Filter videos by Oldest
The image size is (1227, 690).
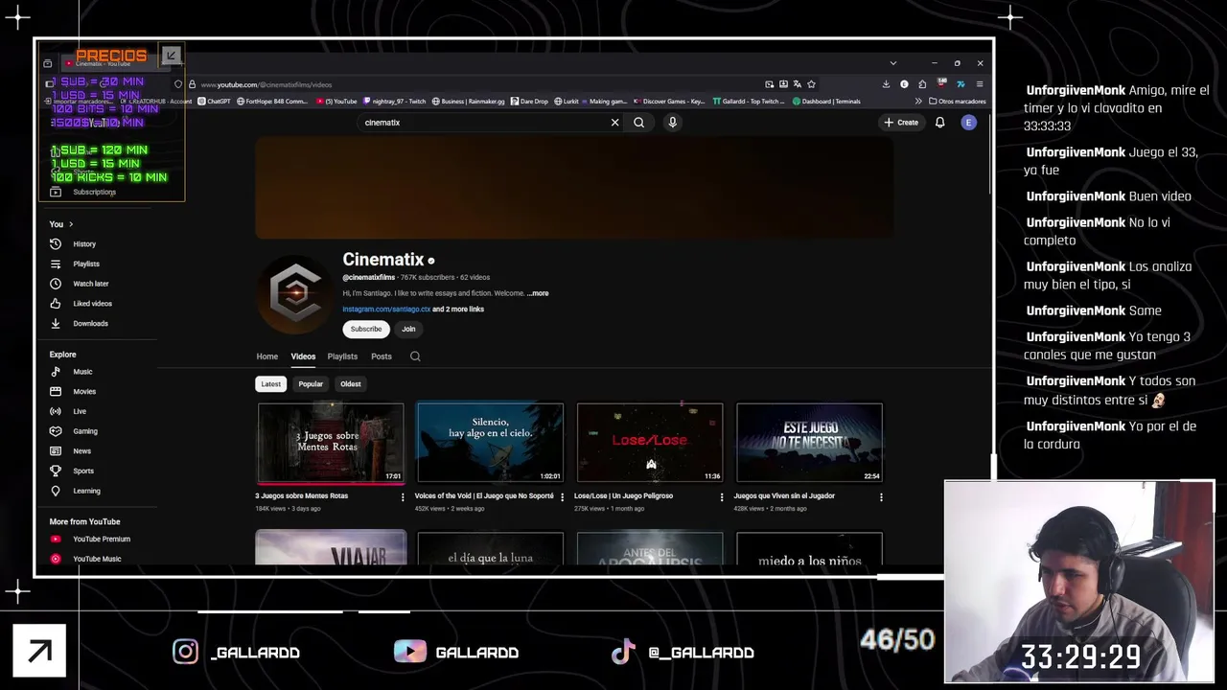point(351,384)
